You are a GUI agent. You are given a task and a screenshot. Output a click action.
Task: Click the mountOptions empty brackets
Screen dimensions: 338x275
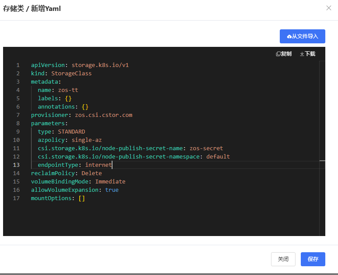point(82,198)
